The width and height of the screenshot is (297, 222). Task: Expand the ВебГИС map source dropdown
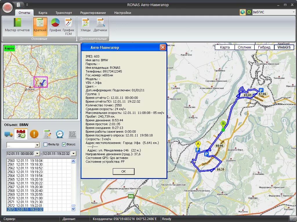tap(294, 12)
